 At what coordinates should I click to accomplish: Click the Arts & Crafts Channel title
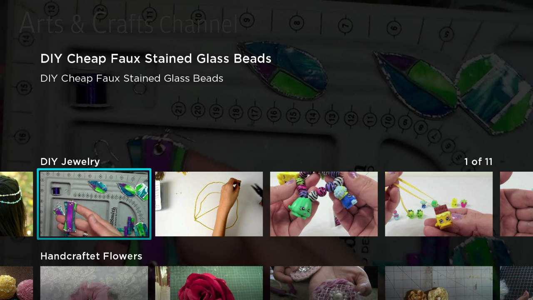(128, 24)
